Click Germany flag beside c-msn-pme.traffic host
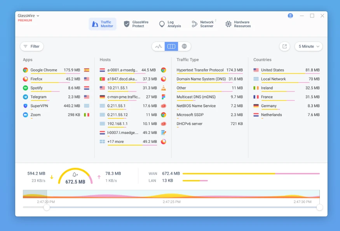This screenshot has width=340, height=231. (x=102, y=97)
